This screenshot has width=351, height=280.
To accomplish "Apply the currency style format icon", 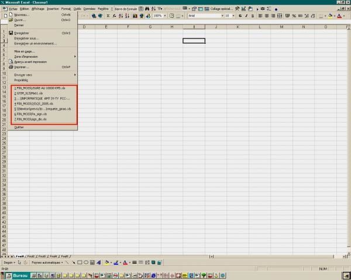I will coord(288,16).
